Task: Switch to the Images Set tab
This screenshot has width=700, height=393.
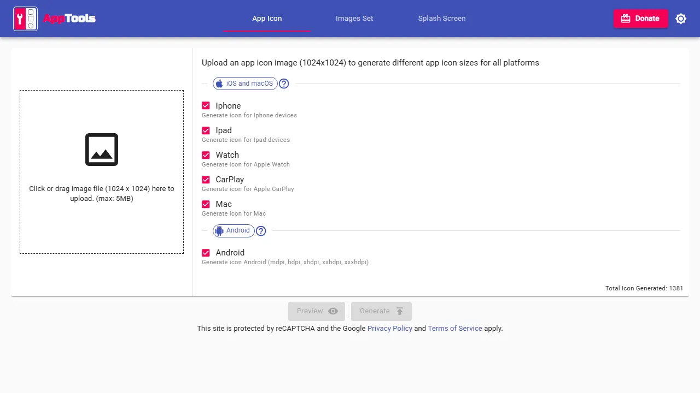Action: [354, 18]
